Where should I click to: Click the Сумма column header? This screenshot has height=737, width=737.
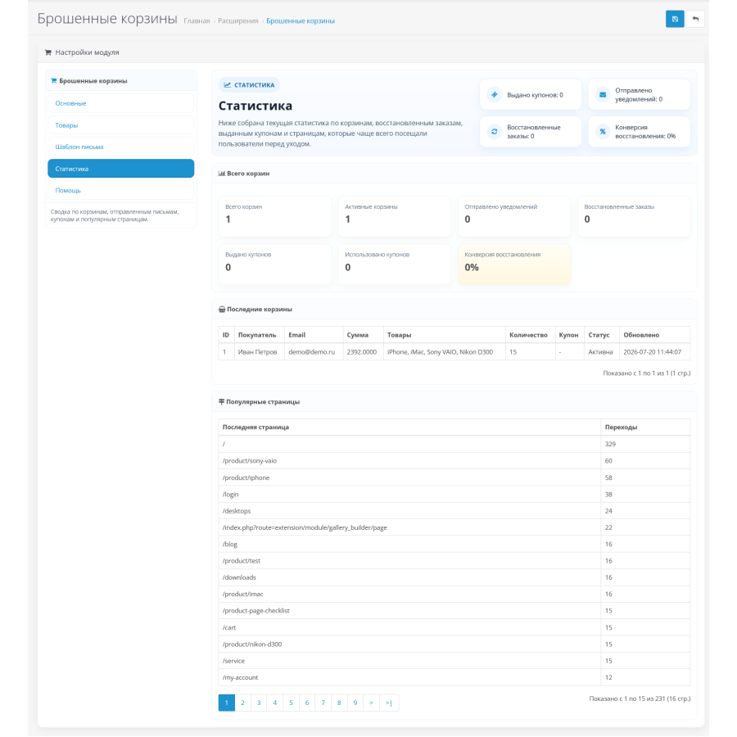364,335
